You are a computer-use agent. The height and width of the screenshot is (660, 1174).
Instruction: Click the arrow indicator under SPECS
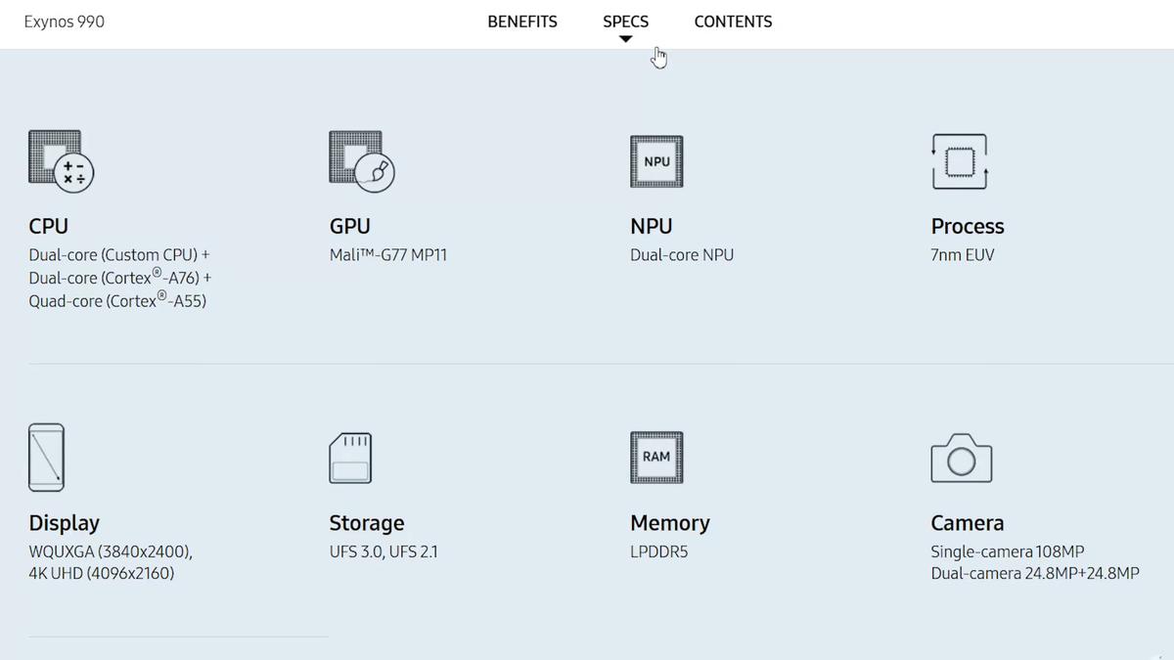point(626,40)
